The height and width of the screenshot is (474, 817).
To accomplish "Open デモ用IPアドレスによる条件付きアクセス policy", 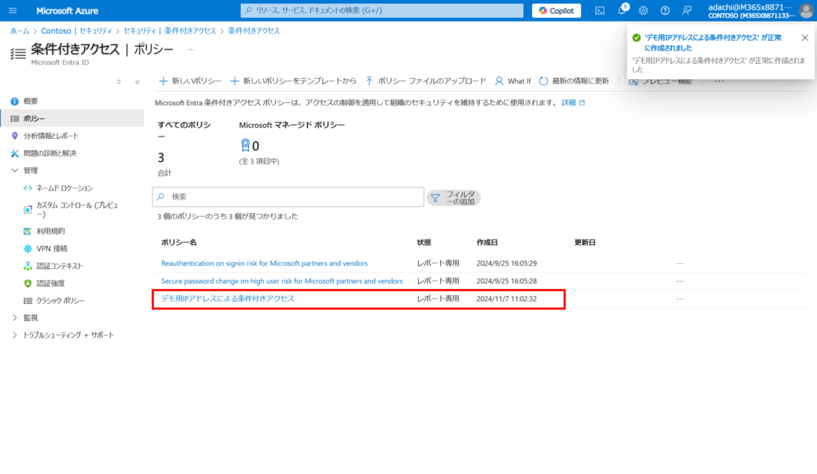I will [227, 298].
